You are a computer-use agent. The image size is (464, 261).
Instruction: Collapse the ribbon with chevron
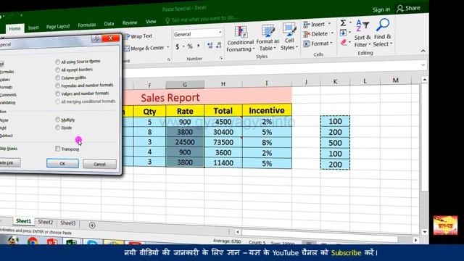pyautogui.click(x=423, y=51)
